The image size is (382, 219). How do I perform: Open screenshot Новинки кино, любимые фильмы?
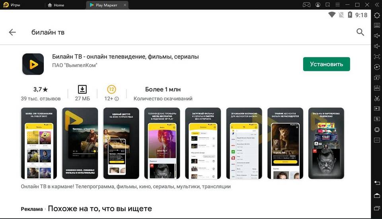point(80,143)
